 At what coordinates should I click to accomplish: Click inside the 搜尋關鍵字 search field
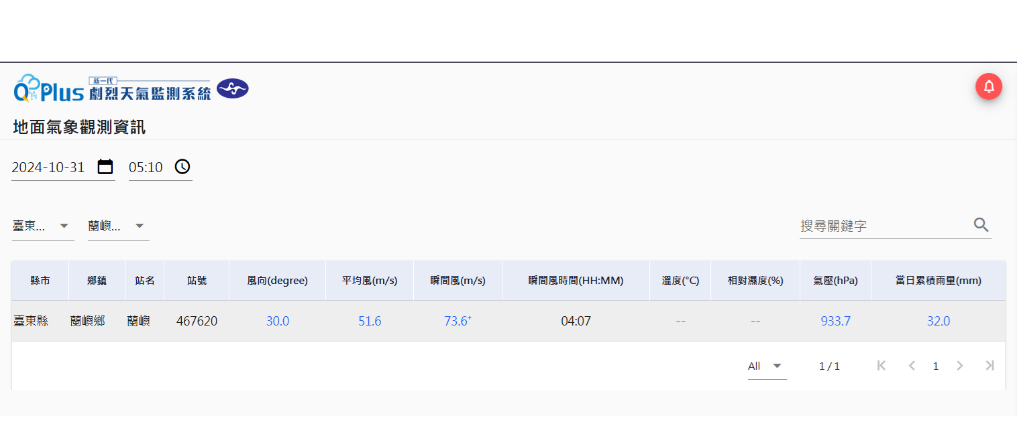pos(882,226)
